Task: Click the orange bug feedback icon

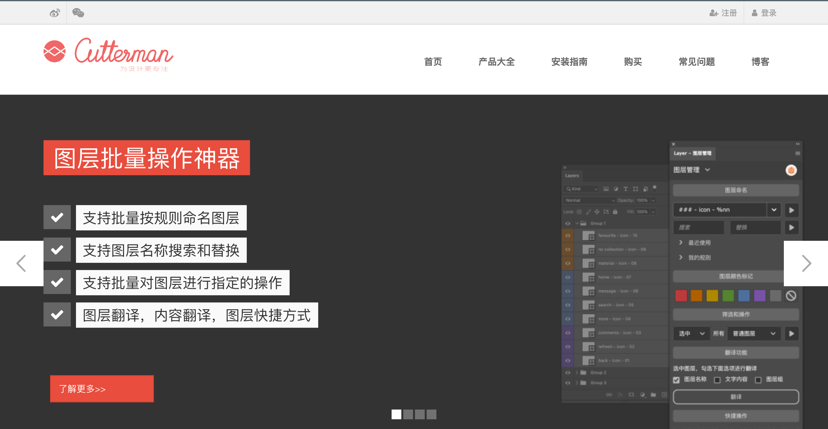Action: point(791,170)
